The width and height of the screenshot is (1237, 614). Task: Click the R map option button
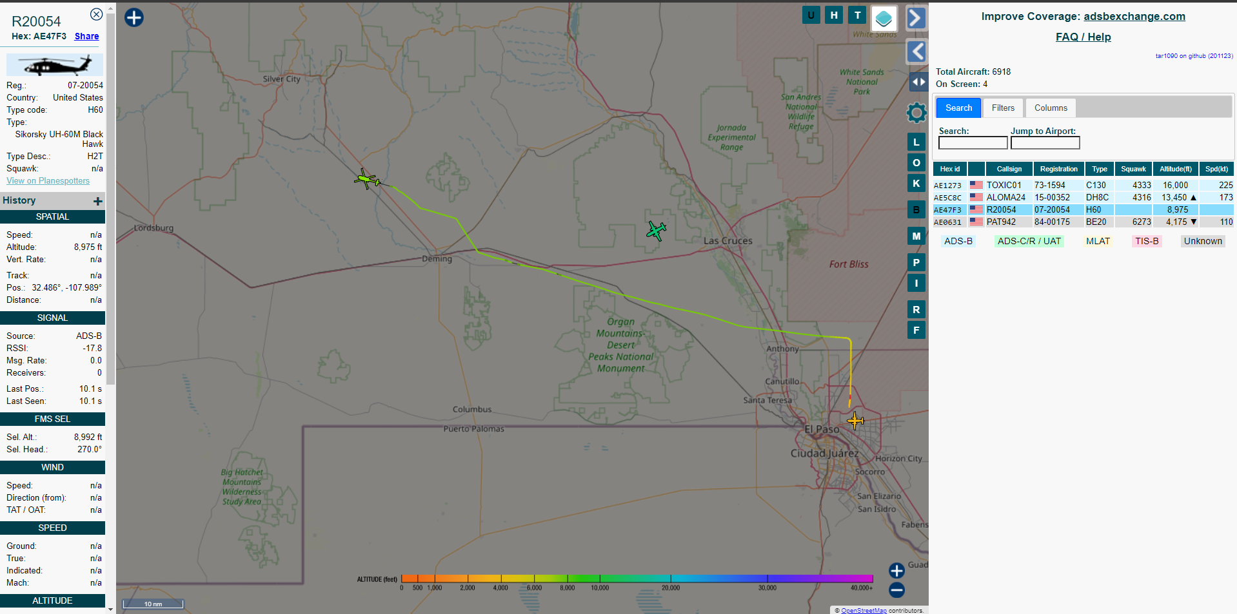(916, 310)
